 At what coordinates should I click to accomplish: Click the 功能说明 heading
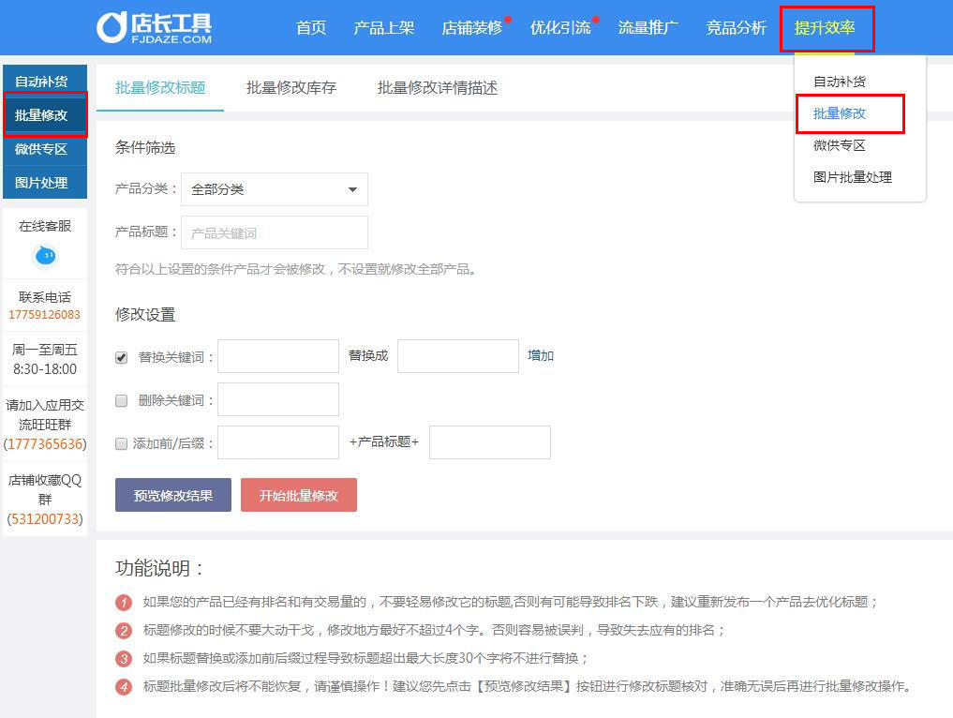pos(158,568)
